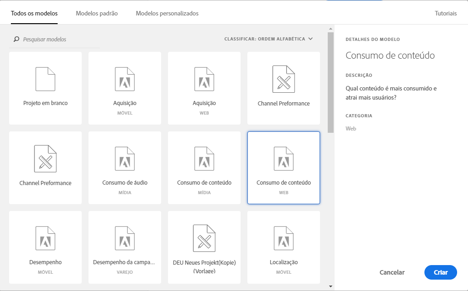Viewport: 468px width, 291px height.
Task: Select the Consumo de áudio Mídia template
Action: click(125, 168)
